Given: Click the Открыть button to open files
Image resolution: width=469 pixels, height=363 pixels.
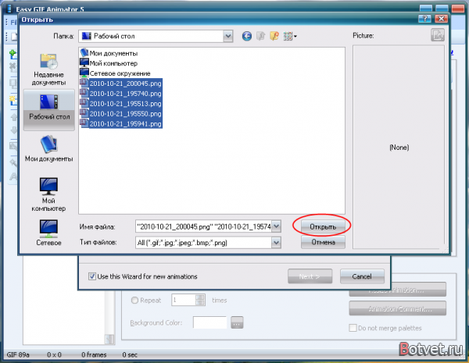Looking at the screenshot, I should coord(323,226).
